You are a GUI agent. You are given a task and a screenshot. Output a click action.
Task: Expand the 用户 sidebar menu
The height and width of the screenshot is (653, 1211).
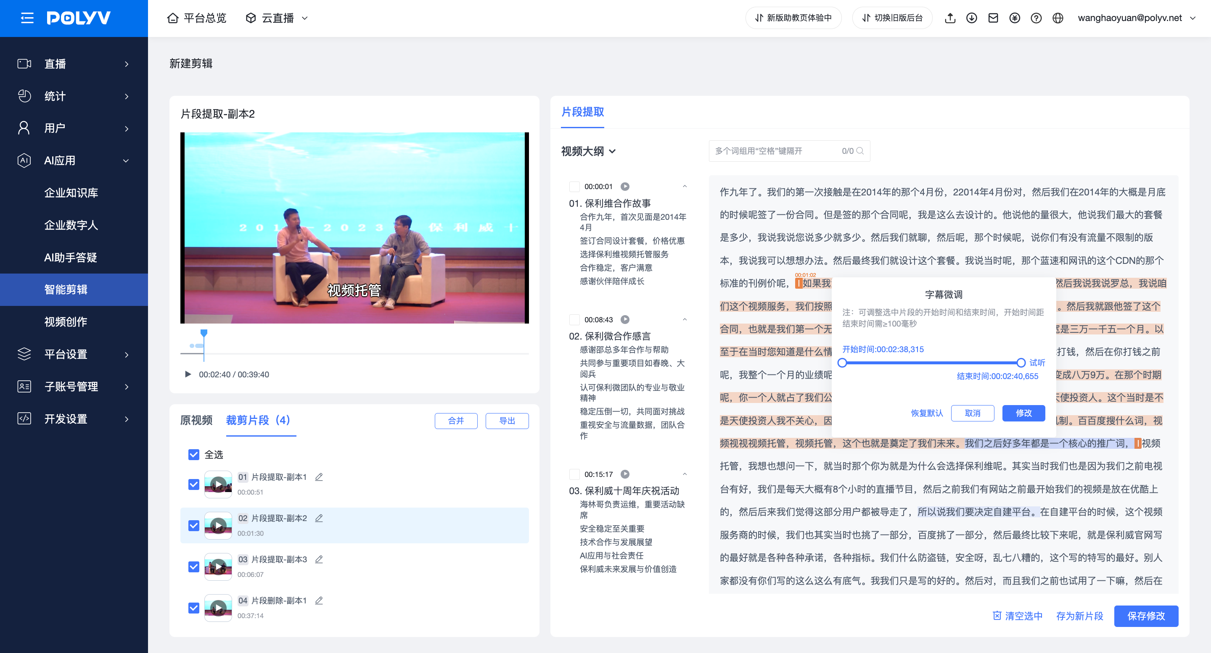[74, 128]
